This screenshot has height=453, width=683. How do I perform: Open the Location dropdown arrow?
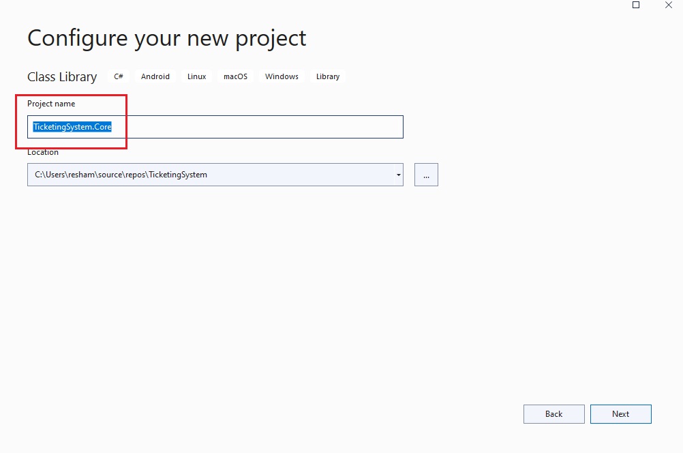pos(398,175)
